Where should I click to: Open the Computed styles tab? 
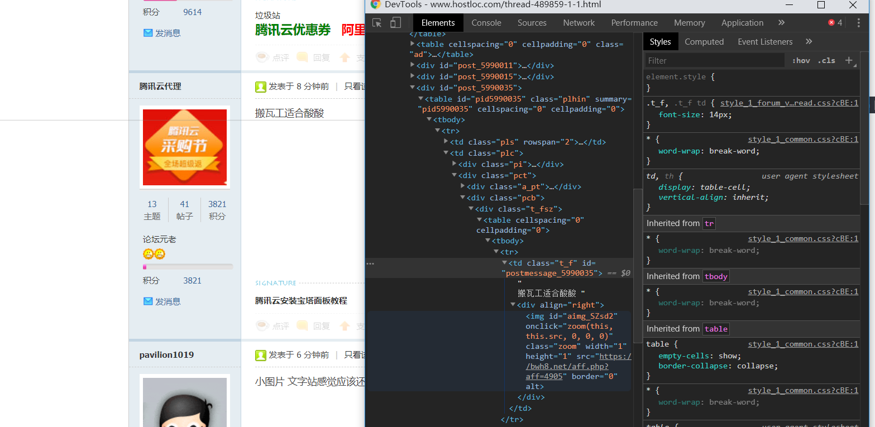pyautogui.click(x=704, y=42)
